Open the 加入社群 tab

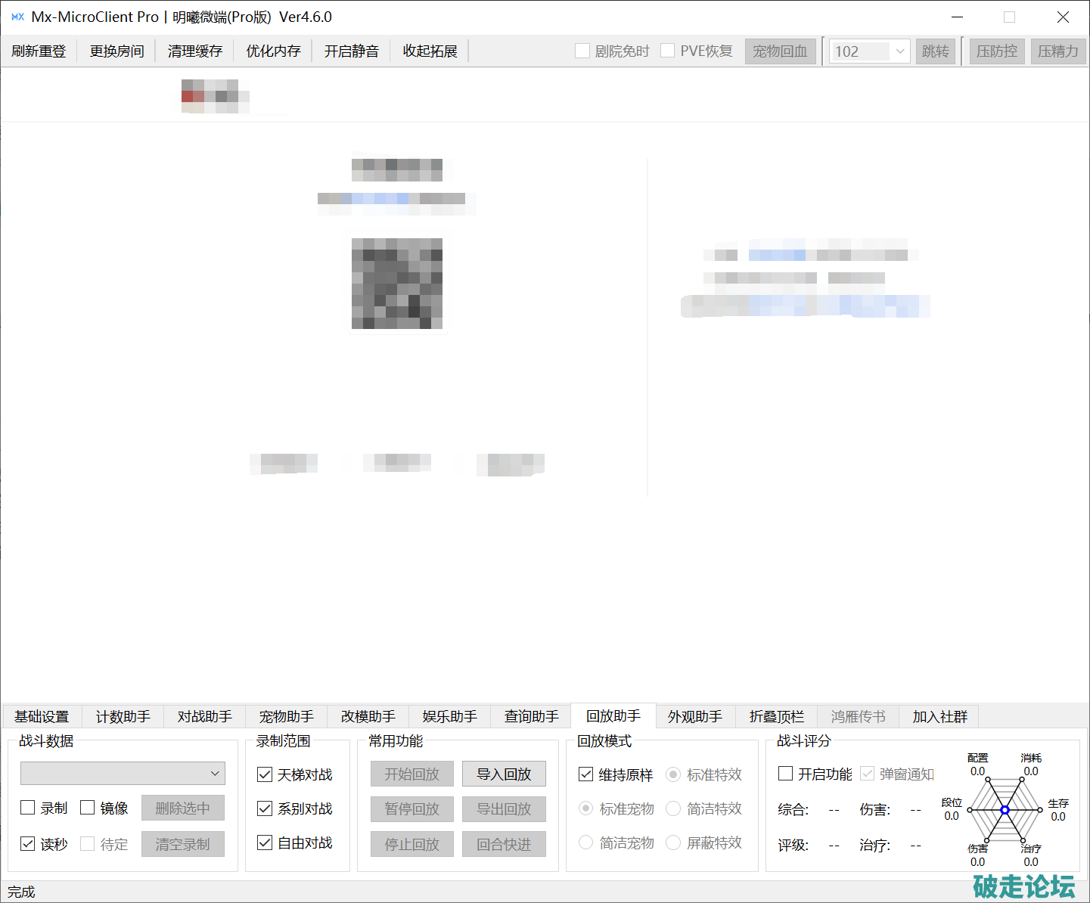939,716
